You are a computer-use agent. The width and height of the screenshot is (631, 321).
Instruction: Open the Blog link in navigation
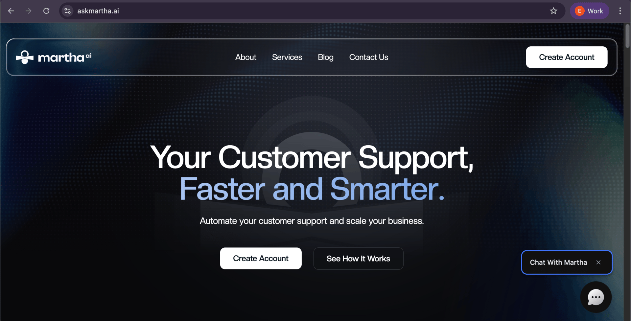point(326,57)
